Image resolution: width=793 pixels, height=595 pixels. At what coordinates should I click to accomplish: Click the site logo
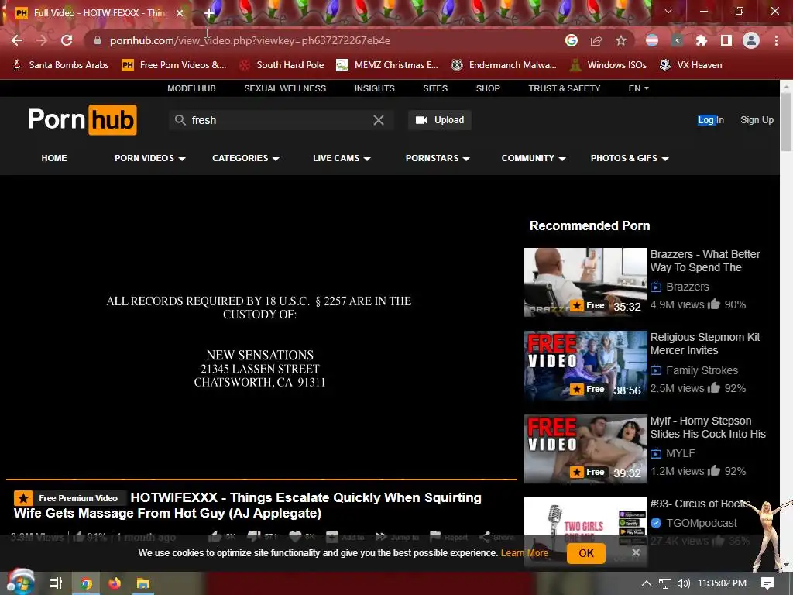[x=82, y=120]
